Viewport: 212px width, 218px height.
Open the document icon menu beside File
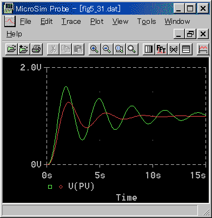(x=10, y=21)
